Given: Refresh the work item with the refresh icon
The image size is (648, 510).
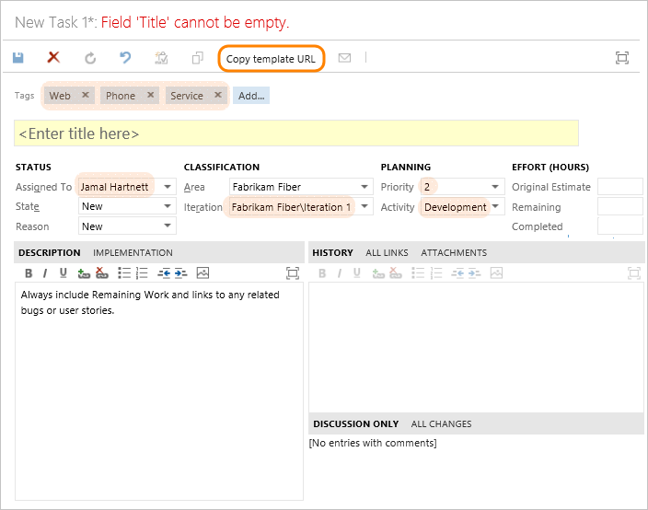Looking at the screenshot, I should pos(90,58).
